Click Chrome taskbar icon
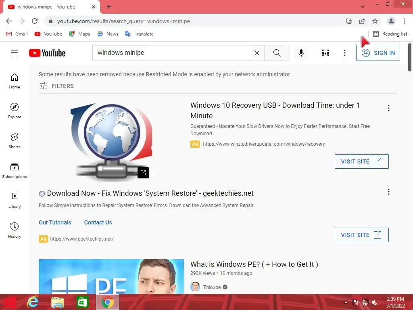Screen dimensions: 413x310 (x=107, y=302)
